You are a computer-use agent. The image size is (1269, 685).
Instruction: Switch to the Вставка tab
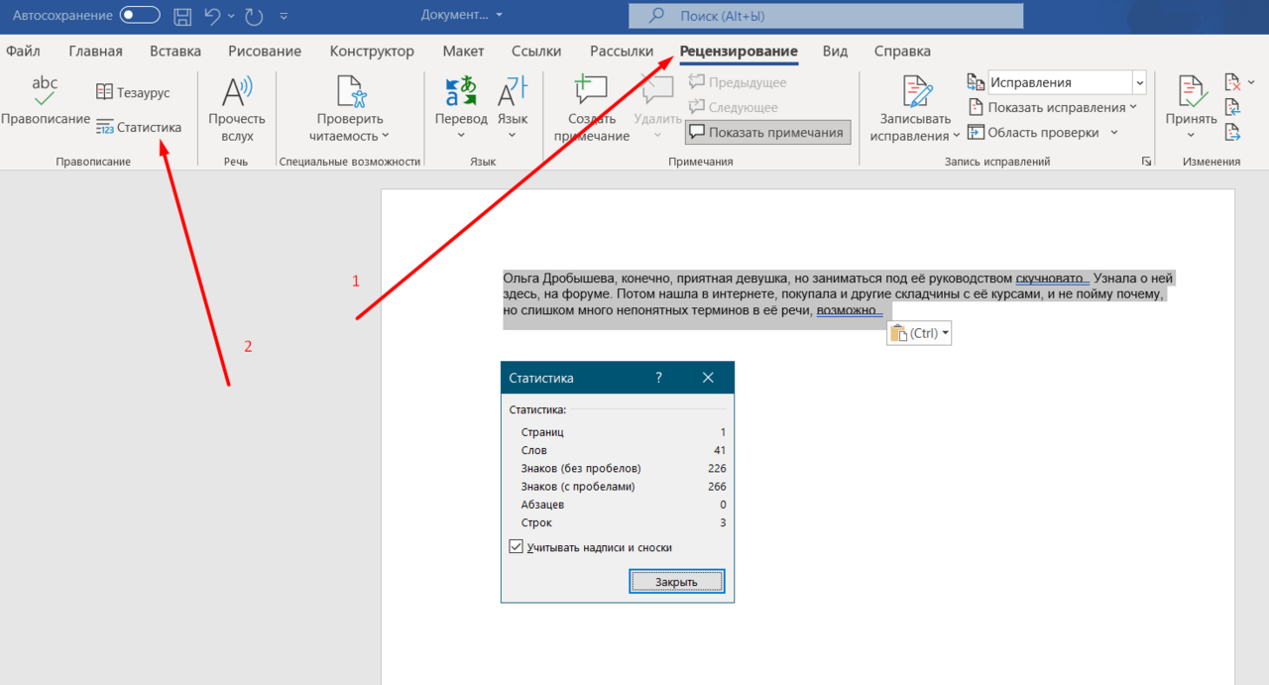click(175, 52)
